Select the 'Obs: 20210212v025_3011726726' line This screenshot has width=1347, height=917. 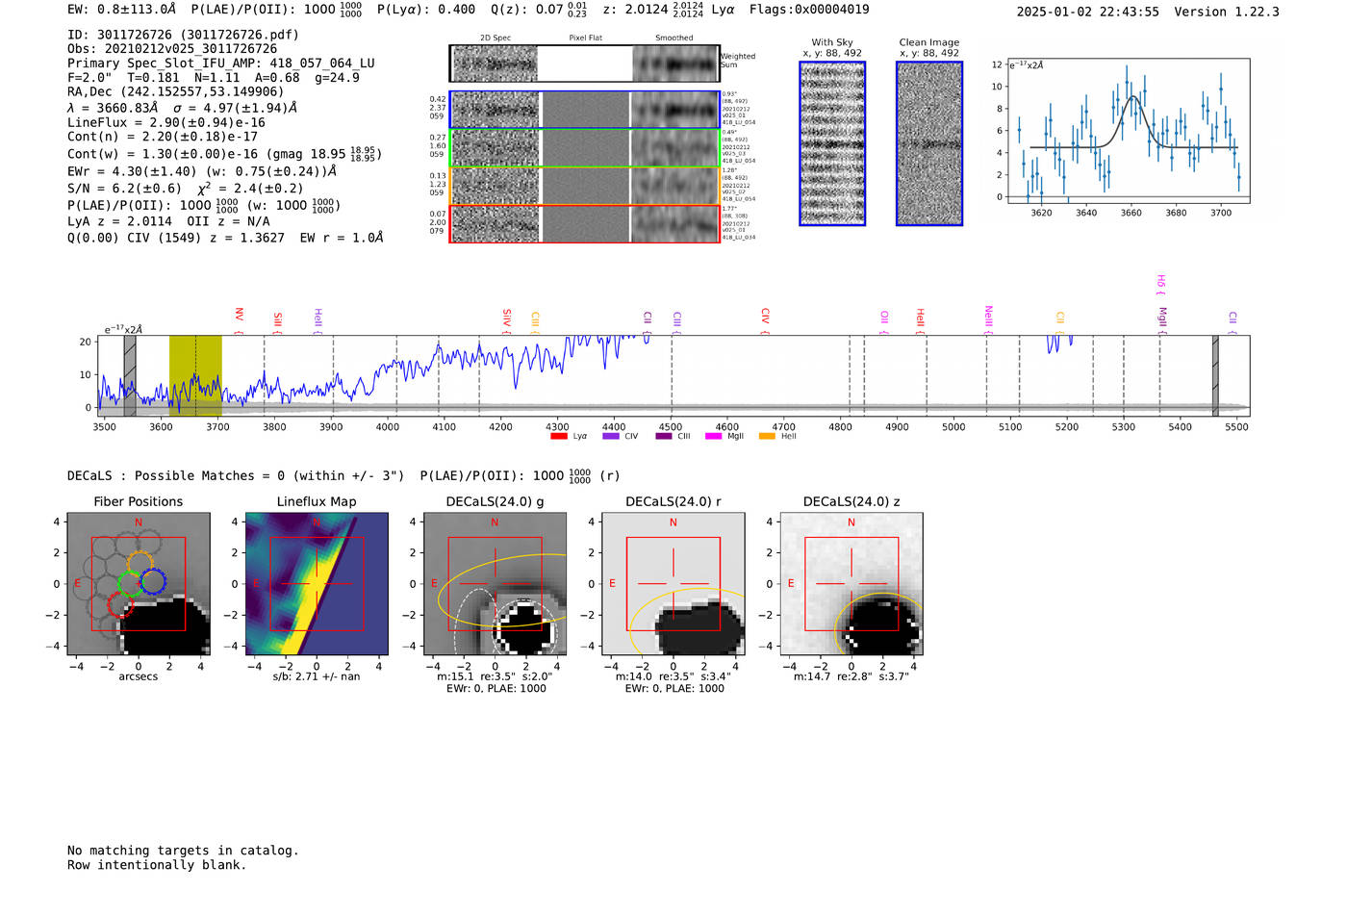(x=172, y=48)
